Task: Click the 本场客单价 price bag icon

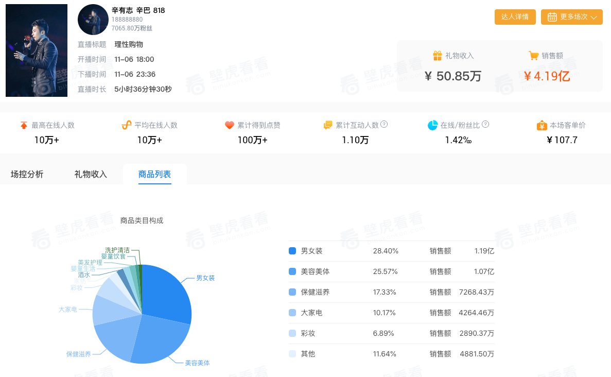Action: click(x=542, y=125)
